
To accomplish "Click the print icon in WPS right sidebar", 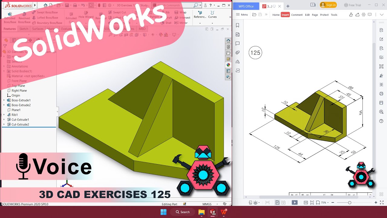I will click(x=381, y=94).
